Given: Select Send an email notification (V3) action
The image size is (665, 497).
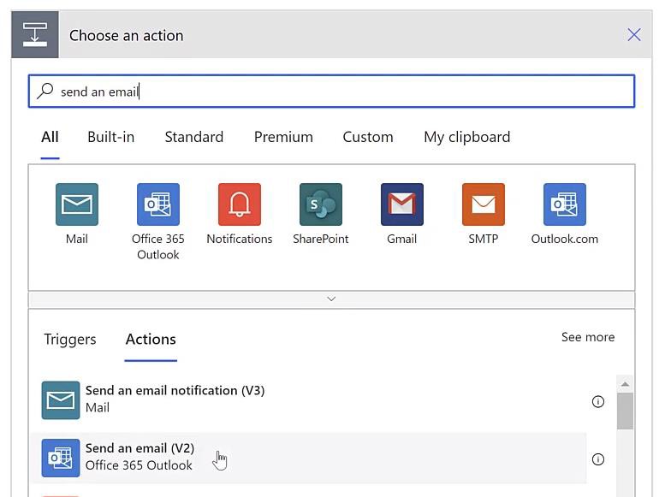Looking at the screenshot, I should click(308, 400).
